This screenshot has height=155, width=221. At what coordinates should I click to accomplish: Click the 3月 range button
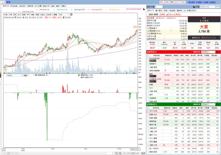124,153
